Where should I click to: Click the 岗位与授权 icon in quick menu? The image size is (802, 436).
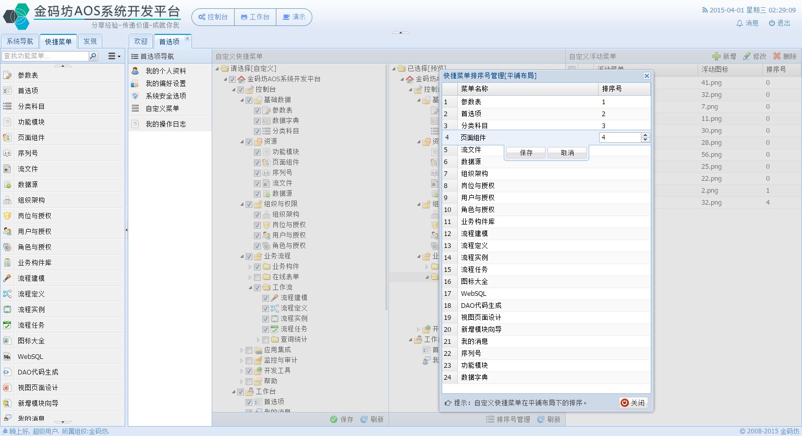tap(7, 216)
